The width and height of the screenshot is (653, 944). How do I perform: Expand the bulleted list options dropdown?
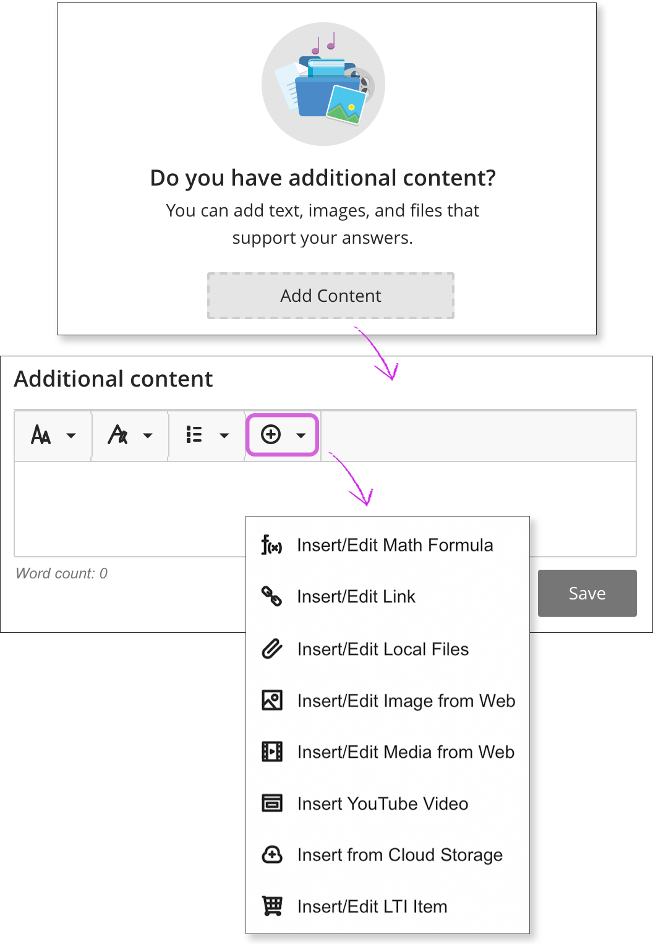coord(224,436)
